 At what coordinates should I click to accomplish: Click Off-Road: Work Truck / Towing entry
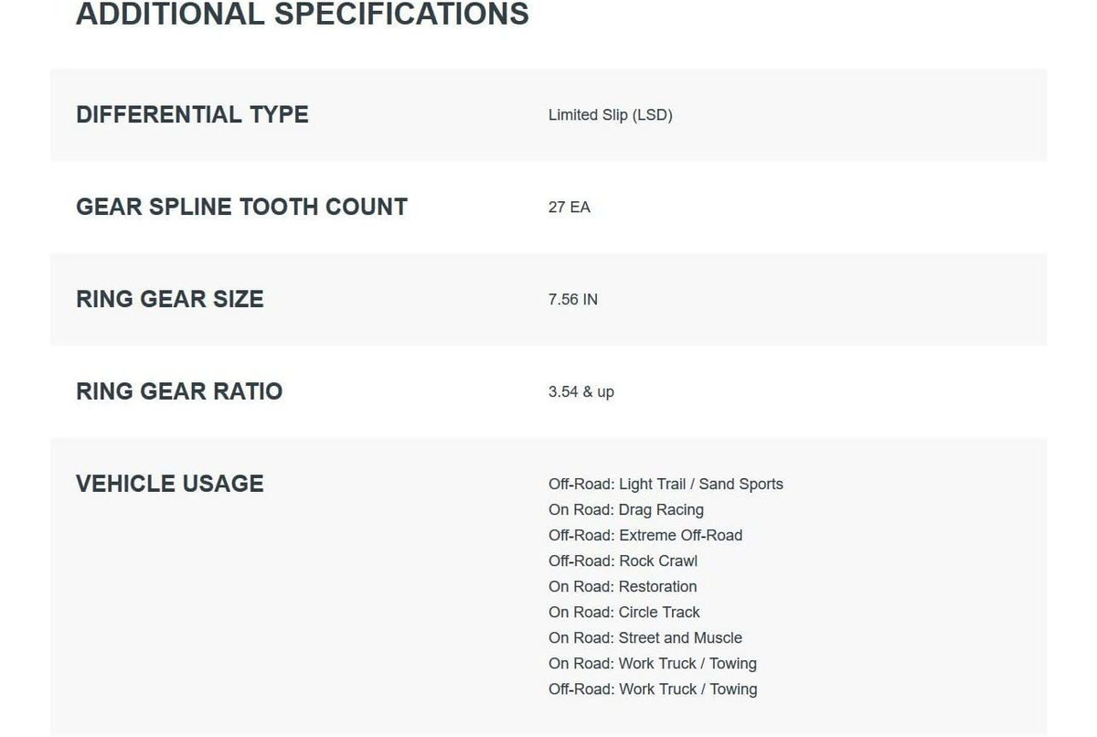click(x=653, y=689)
